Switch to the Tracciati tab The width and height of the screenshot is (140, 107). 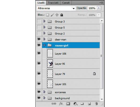tap(53, 3)
